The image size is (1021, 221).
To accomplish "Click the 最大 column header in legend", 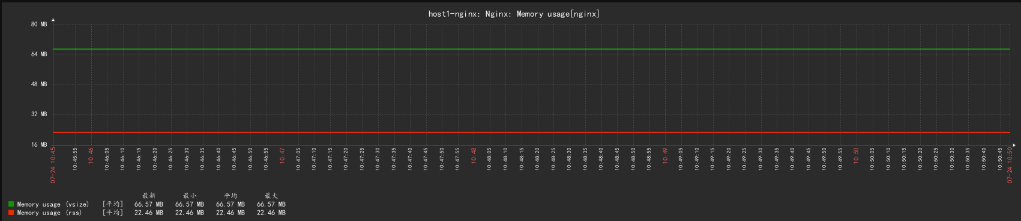I will (x=271, y=196).
